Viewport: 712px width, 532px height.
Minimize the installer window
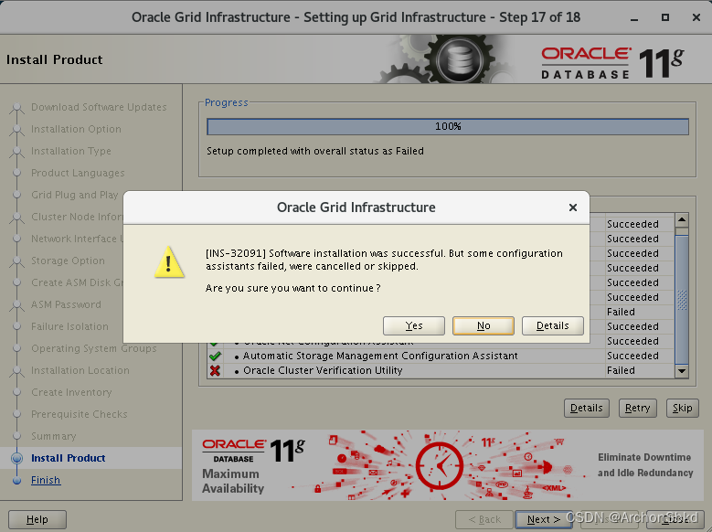634,17
